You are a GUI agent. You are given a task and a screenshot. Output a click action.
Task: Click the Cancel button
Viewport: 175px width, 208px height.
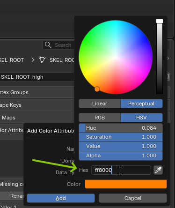click(x=133, y=198)
